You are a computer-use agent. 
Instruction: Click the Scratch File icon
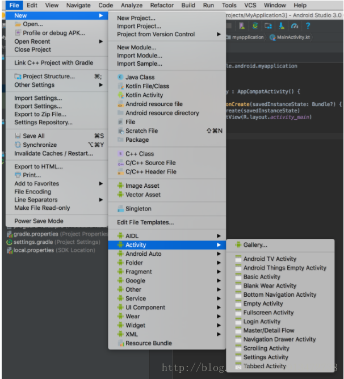click(x=120, y=130)
